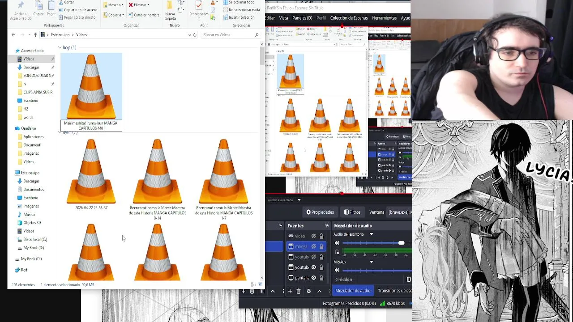The width and height of the screenshot is (573, 322).
Task: Go up one folder level in Explorer
Action: [x=35, y=34]
